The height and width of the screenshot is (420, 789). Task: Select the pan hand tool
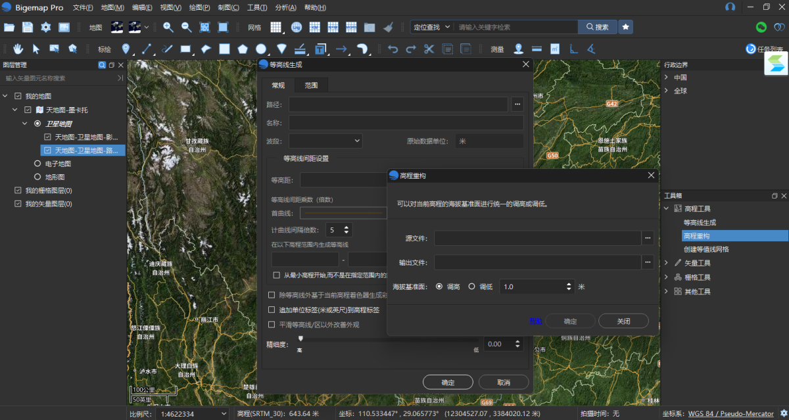[18, 49]
